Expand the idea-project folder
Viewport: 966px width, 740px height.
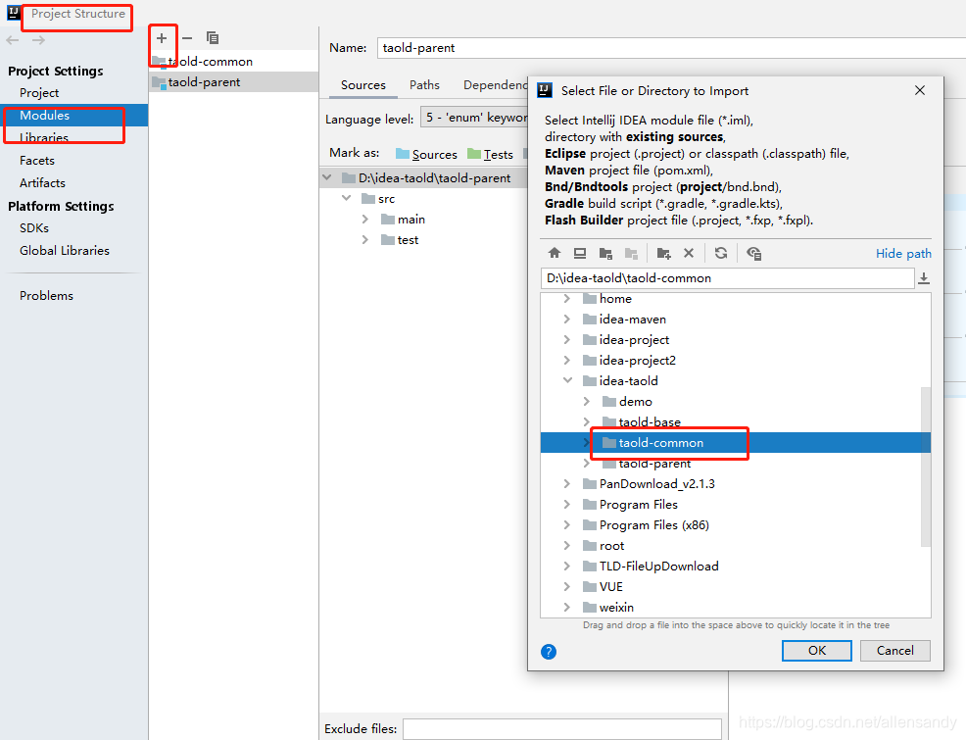[567, 340]
